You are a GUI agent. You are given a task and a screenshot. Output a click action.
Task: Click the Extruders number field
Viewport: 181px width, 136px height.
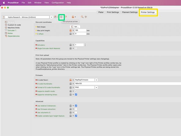tap(79, 45)
